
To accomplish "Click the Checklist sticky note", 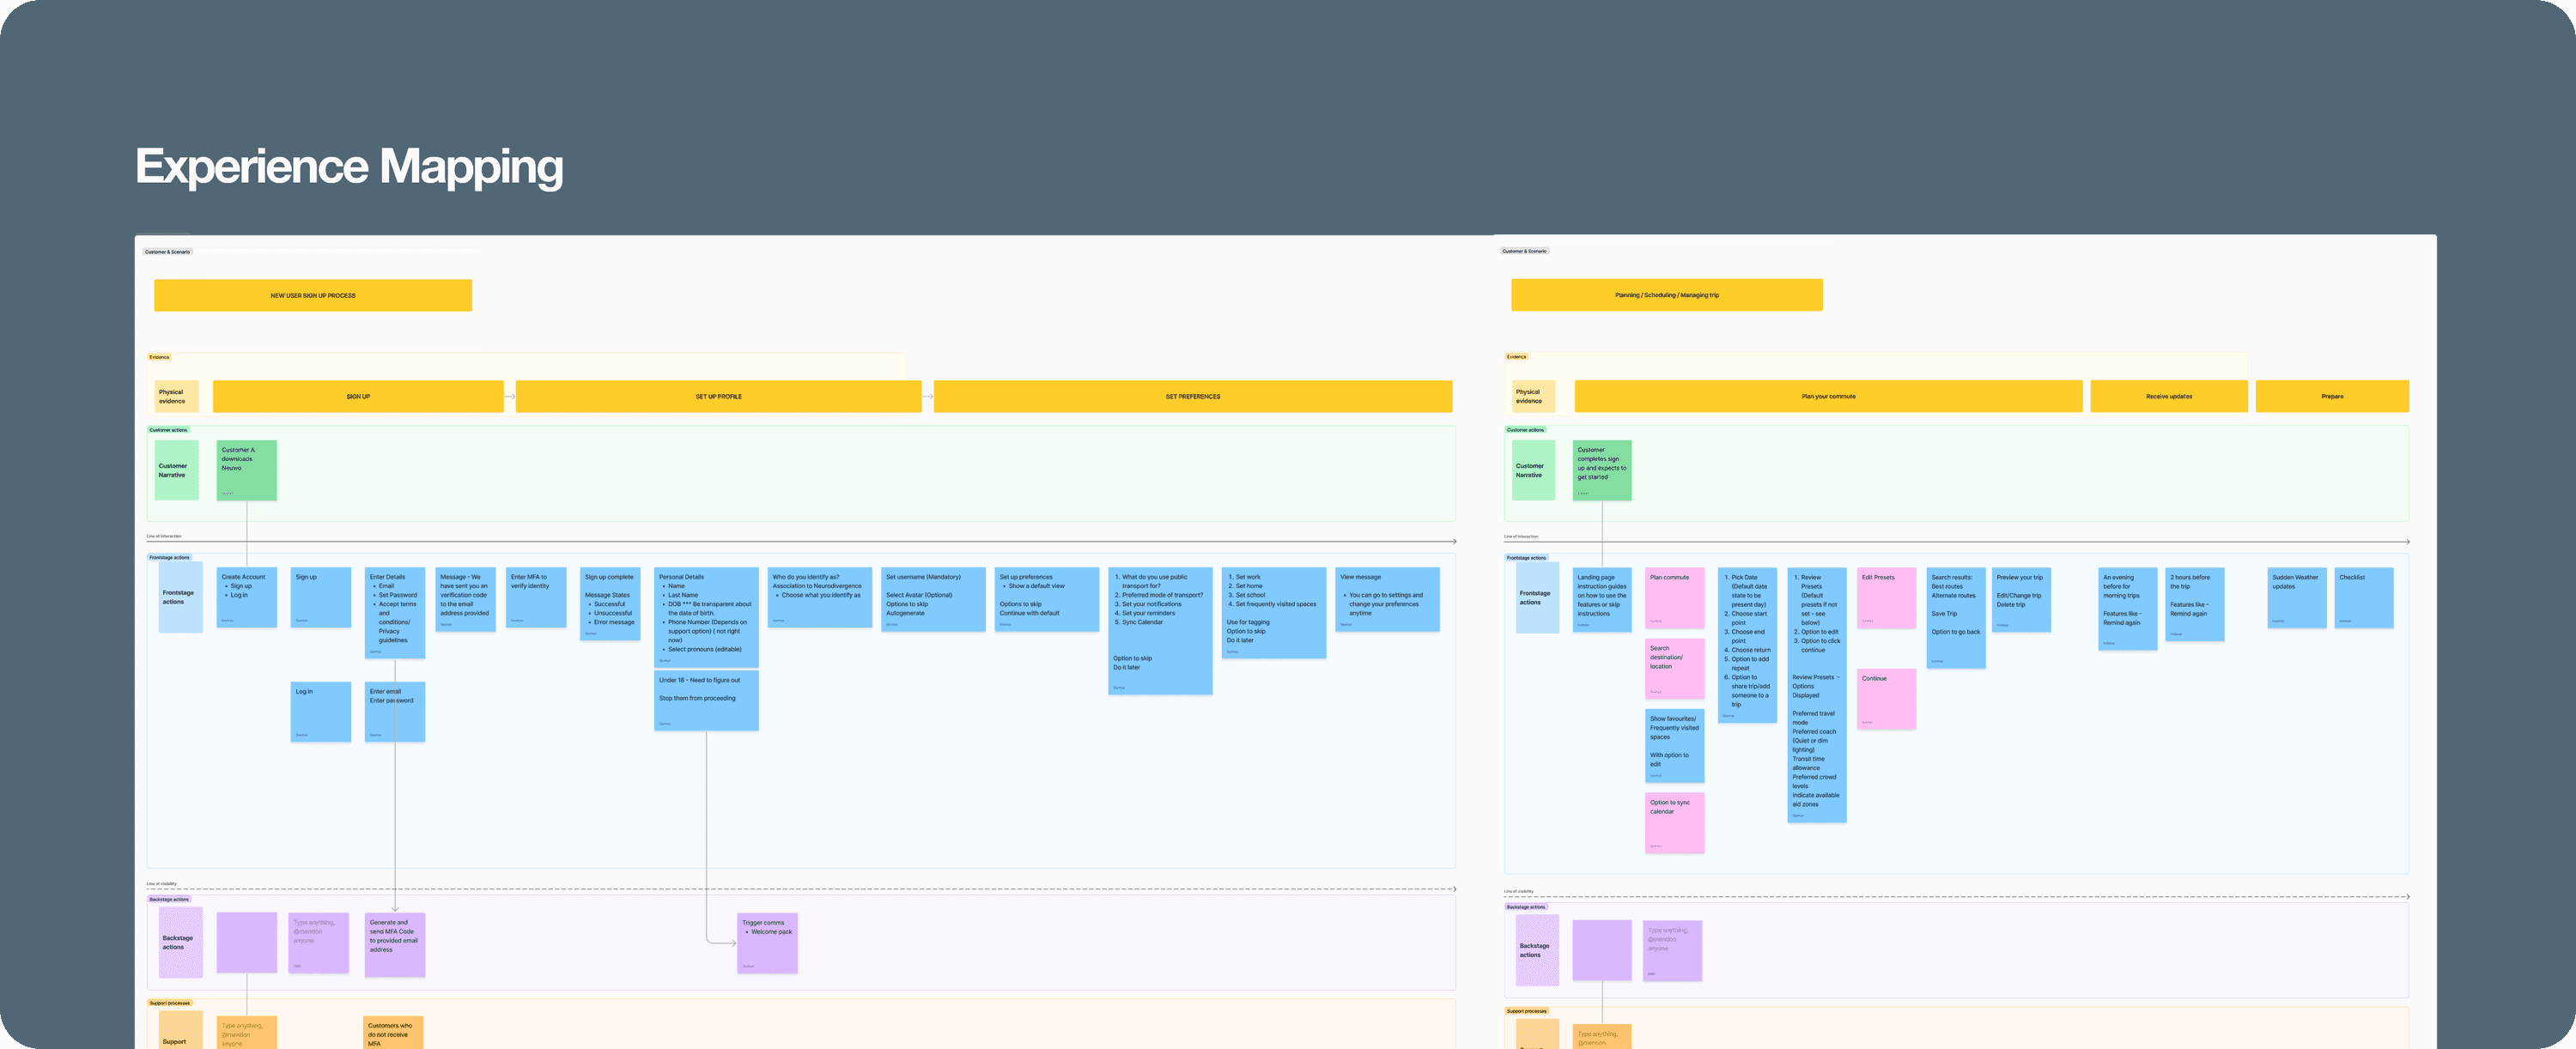I will 2364,597.
